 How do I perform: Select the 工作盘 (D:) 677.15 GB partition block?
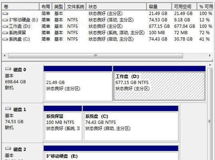coord(159,86)
